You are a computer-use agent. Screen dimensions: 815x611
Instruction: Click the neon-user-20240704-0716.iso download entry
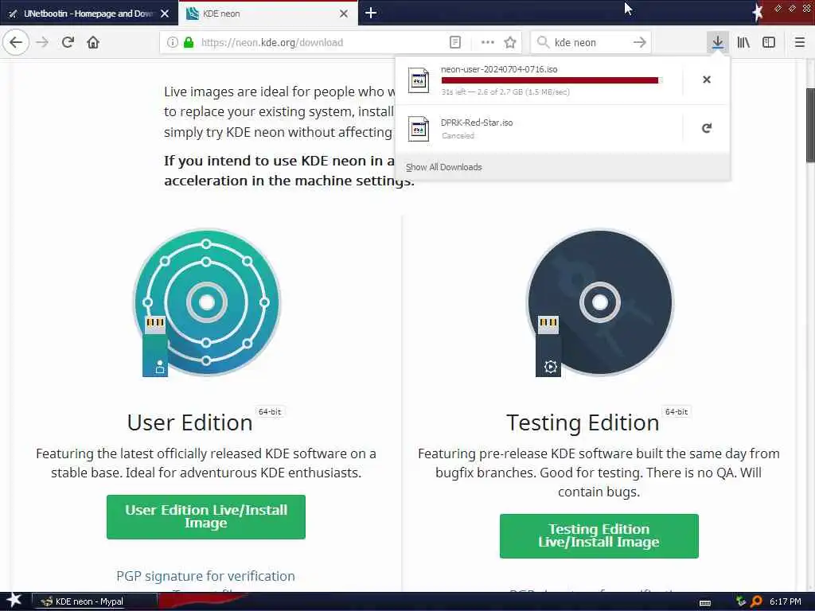pos(540,80)
